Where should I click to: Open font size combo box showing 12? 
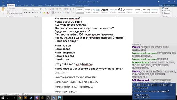[36, 9]
